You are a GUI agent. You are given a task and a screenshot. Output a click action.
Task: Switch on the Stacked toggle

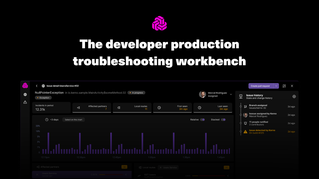click(224, 120)
